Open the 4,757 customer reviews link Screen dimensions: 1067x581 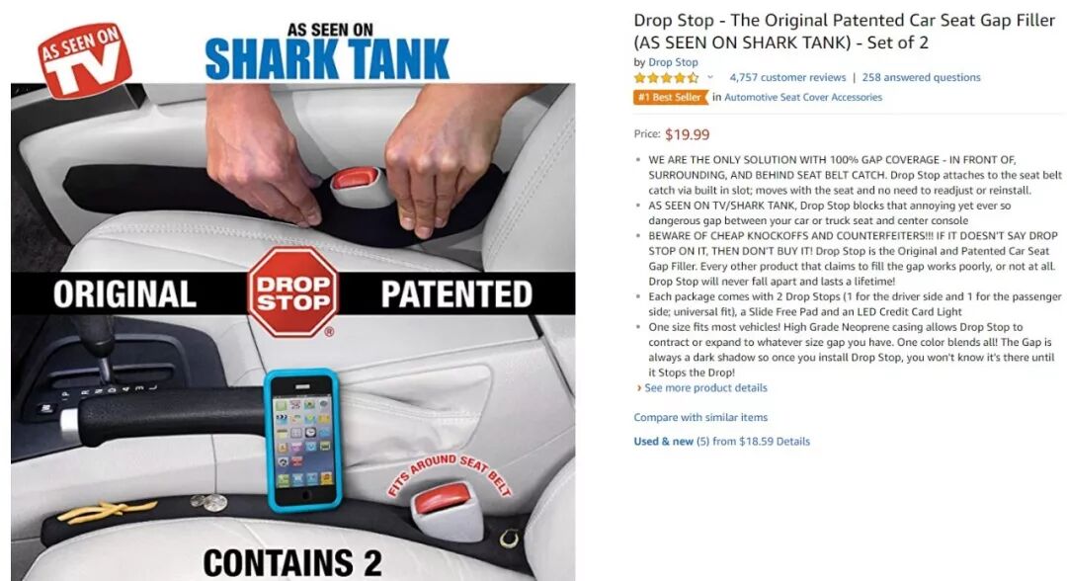(787, 77)
